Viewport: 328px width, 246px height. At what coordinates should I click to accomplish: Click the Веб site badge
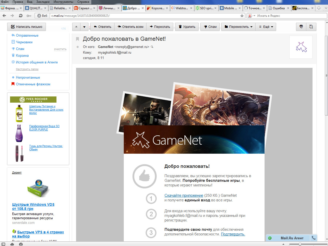[x=42, y=16]
